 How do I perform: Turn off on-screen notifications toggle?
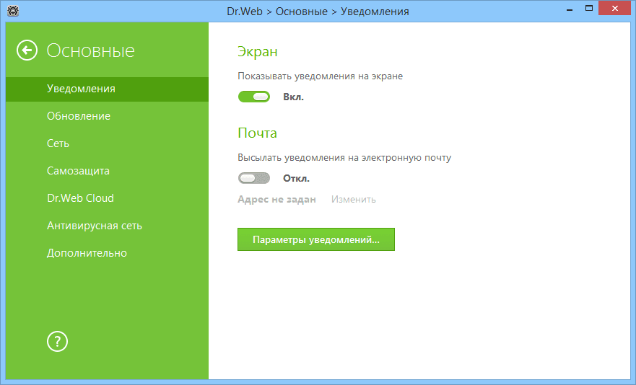[x=254, y=97]
